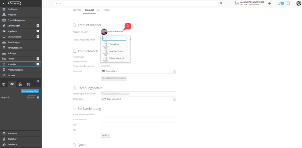
Task: Open the Firmensitz Deutschland dropdown
Action: click(x=138, y=71)
